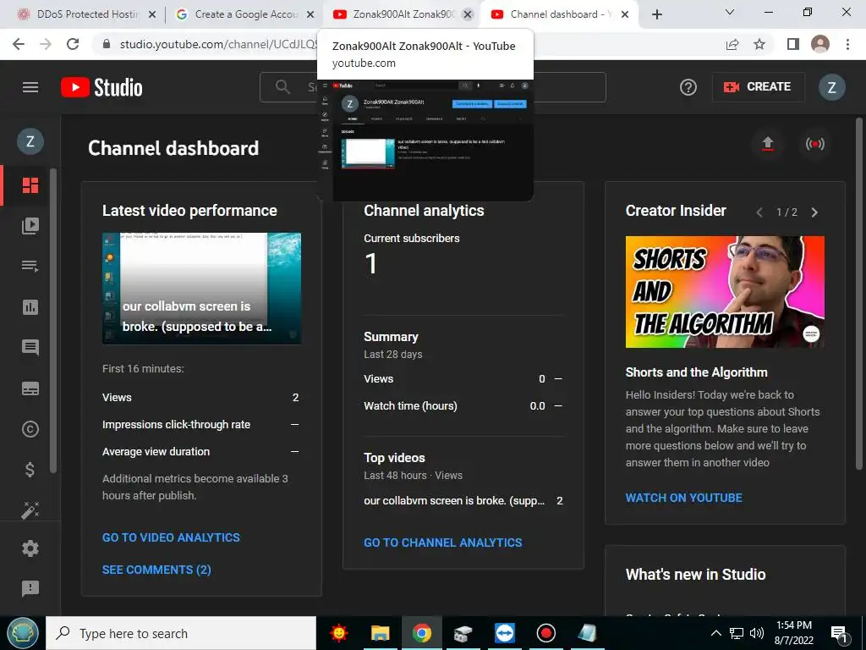The width and height of the screenshot is (866, 650).
Task: Open Chrome profile avatar
Action: coord(820,44)
